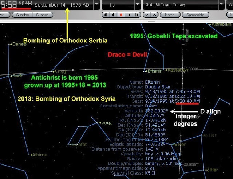The image size is (233, 179).
Task: Click the Apparent magnitude 2.21 value
Action: (x=150, y=168)
